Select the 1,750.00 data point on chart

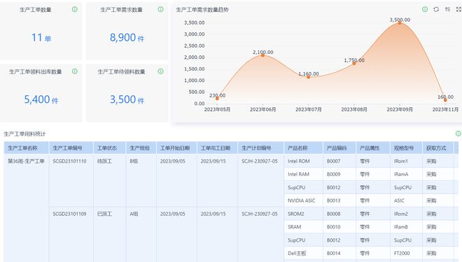point(354,63)
